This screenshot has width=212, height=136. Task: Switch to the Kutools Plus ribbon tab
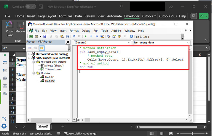pyautogui.click(x=168, y=16)
